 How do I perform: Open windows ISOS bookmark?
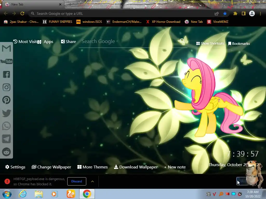(x=89, y=22)
